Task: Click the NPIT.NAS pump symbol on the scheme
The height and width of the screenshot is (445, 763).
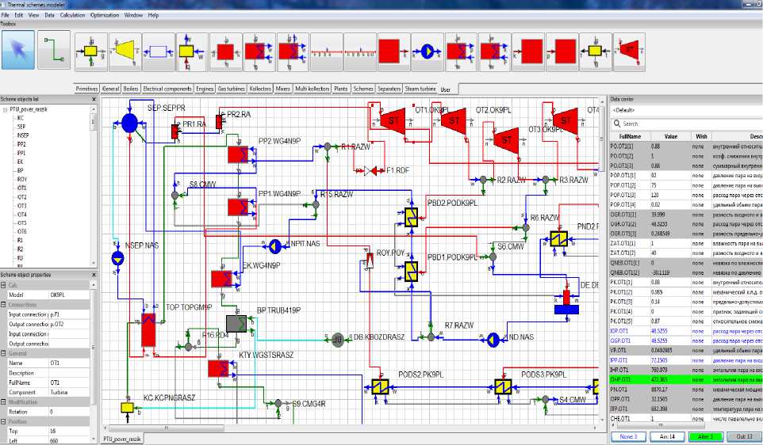Action: tap(275, 245)
